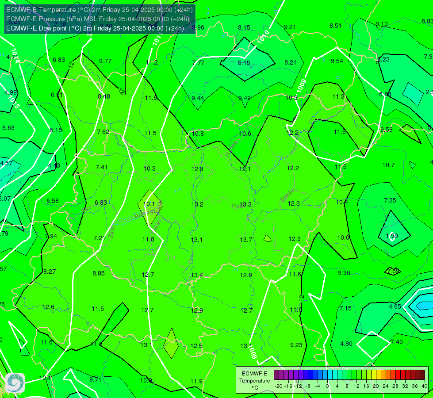Click the 7.35 temperature value

390,200
